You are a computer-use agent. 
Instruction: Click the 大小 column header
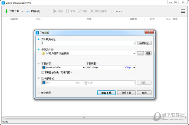point(168,19)
